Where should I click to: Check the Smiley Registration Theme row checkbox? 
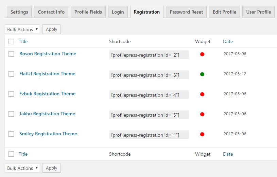[x=11, y=134]
